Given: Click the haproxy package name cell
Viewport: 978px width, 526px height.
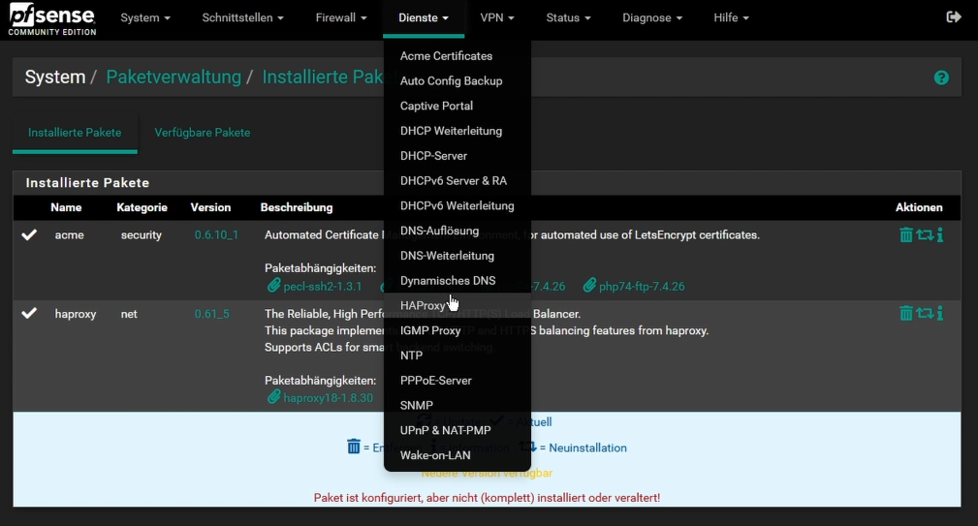Looking at the screenshot, I should point(76,314).
